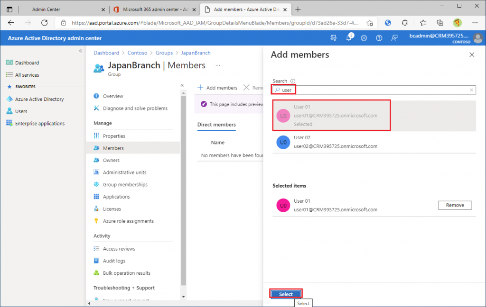
Task: Open Enterprise applications in sidebar
Action: coord(40,124)
